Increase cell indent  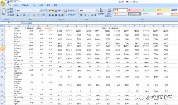click(x=62, y=15)
